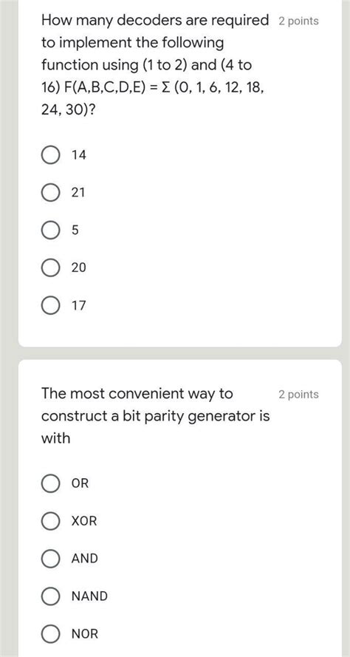Choose the OR radio button

(x=50, y=483)
